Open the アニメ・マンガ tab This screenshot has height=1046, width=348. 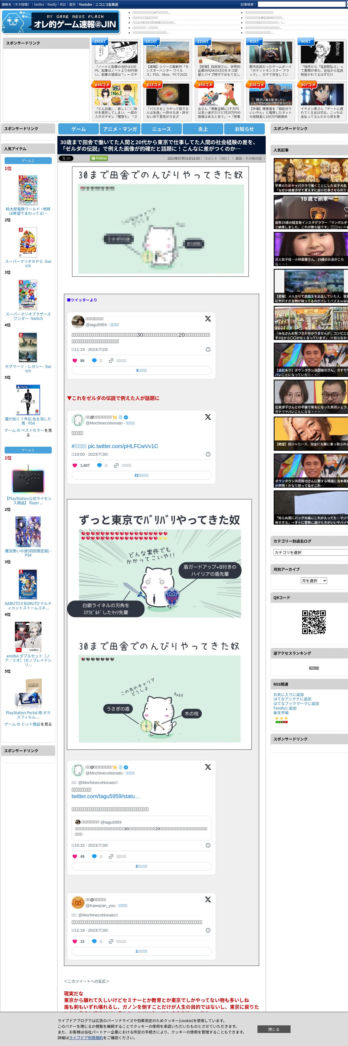click(120, 129)
